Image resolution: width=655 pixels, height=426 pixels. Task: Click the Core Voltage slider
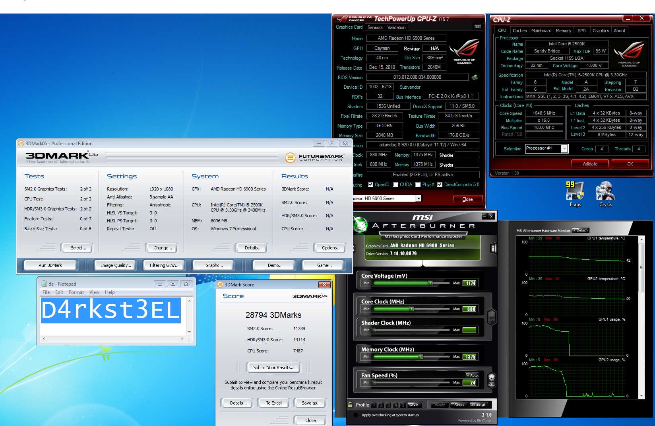[x=412, y=283]
